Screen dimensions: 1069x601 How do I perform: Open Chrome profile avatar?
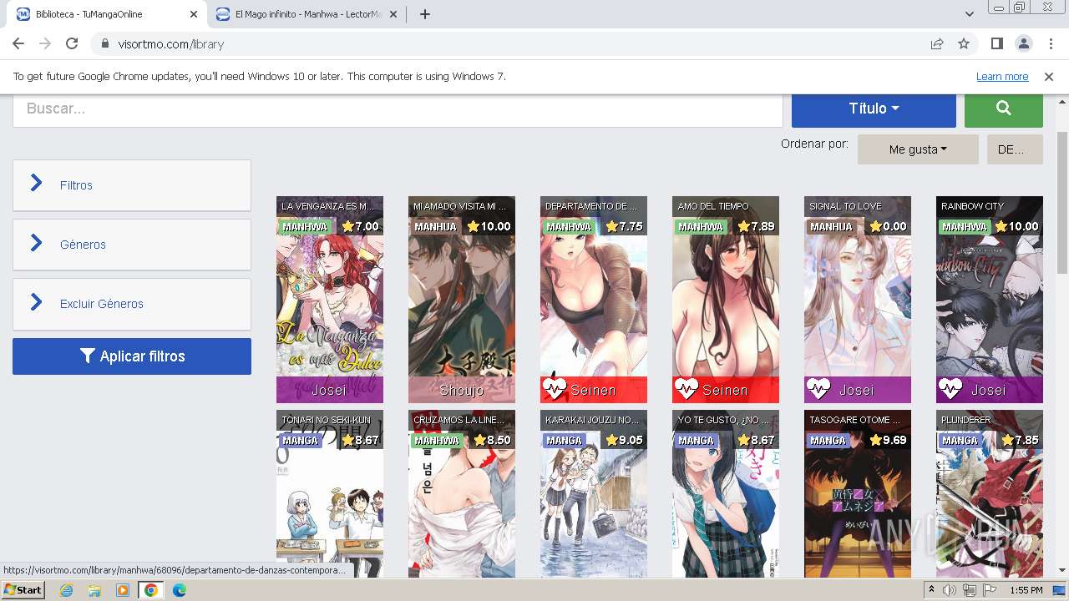point(1023,44)
